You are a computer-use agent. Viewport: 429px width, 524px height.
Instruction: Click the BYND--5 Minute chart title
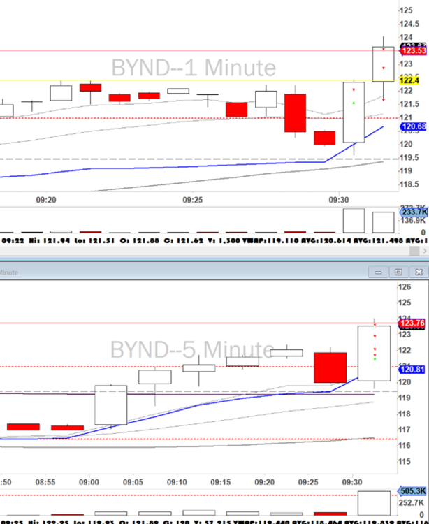tap(191, 349)
